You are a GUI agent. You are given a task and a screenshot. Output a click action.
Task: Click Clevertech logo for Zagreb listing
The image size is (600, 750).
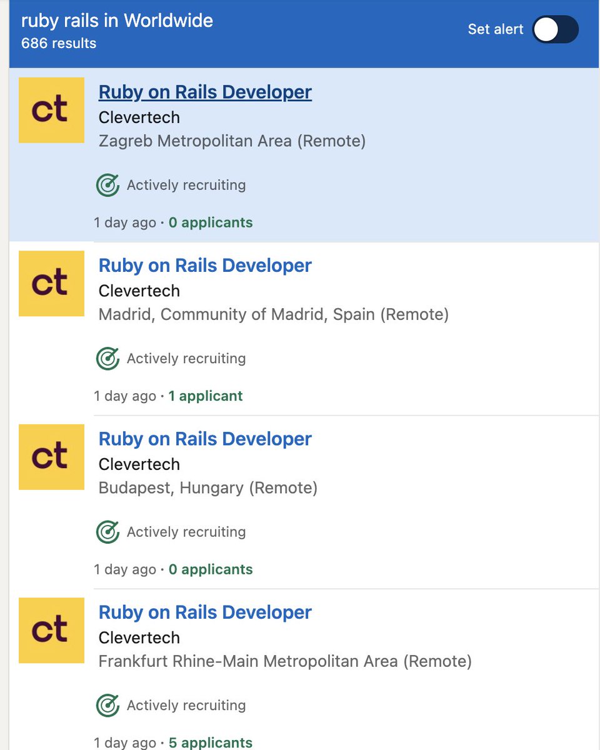[51, 110]
